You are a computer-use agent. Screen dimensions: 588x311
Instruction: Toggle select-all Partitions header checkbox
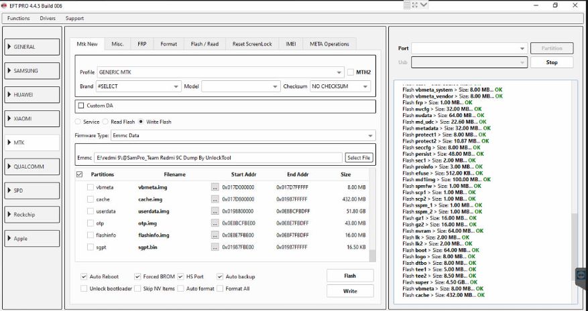coord(79,175)
